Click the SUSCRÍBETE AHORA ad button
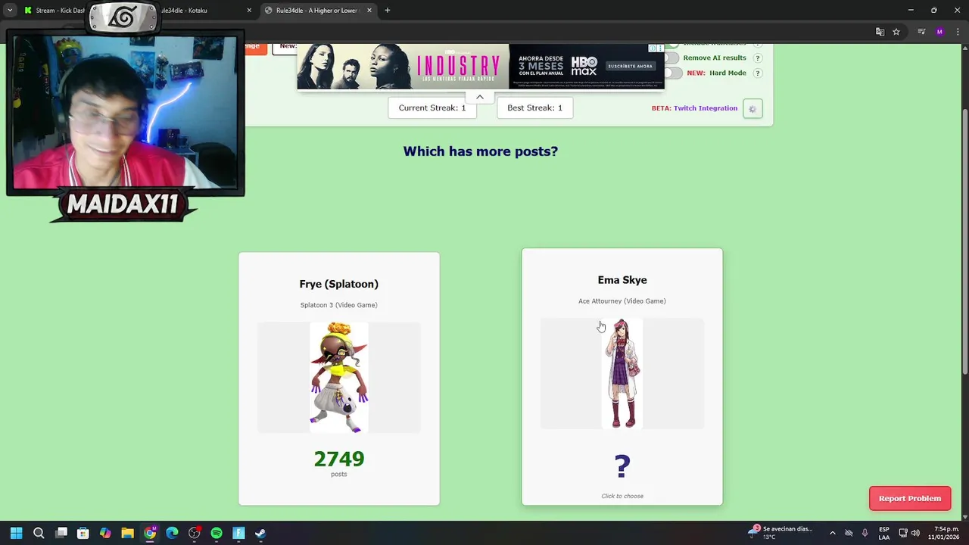Image resolution: width=969 pixels, height=545 pixels. tap(630, 66)
